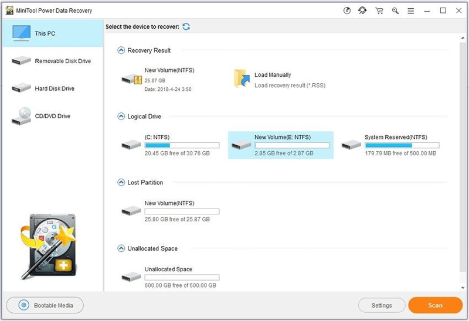The height and width of the screenshot is (321, 469).
Task: Select the C: NTFS drive icon
Action: pyautogui.click(x=131, y=145)
